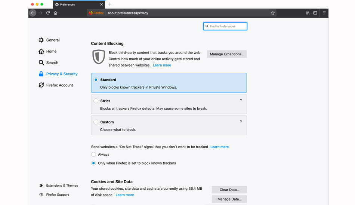Focus the Find in Preferences search field
355x205 pixels.
click(x=225, y=26)
